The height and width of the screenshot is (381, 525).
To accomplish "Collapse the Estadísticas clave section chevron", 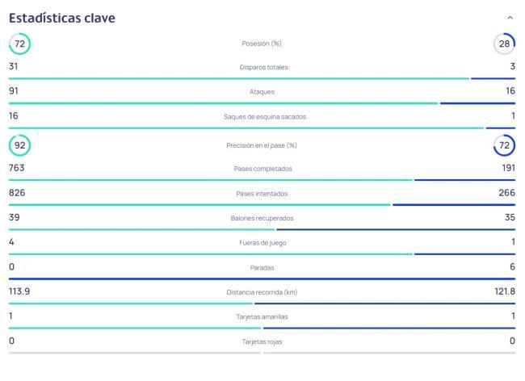I will tap(509, 17).
